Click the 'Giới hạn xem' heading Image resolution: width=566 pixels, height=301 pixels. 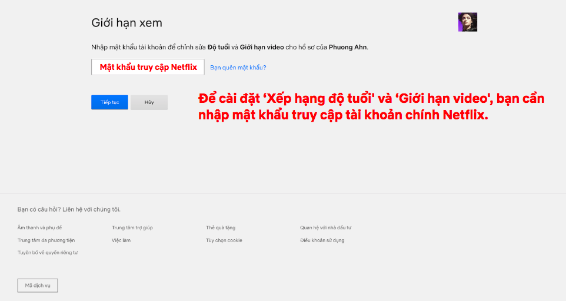tap(126, 23)
